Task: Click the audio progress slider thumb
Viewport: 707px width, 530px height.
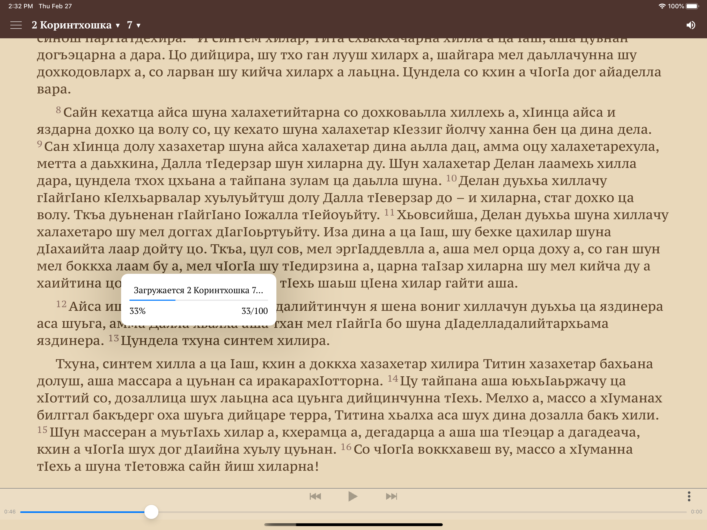Action: point(151,512)
